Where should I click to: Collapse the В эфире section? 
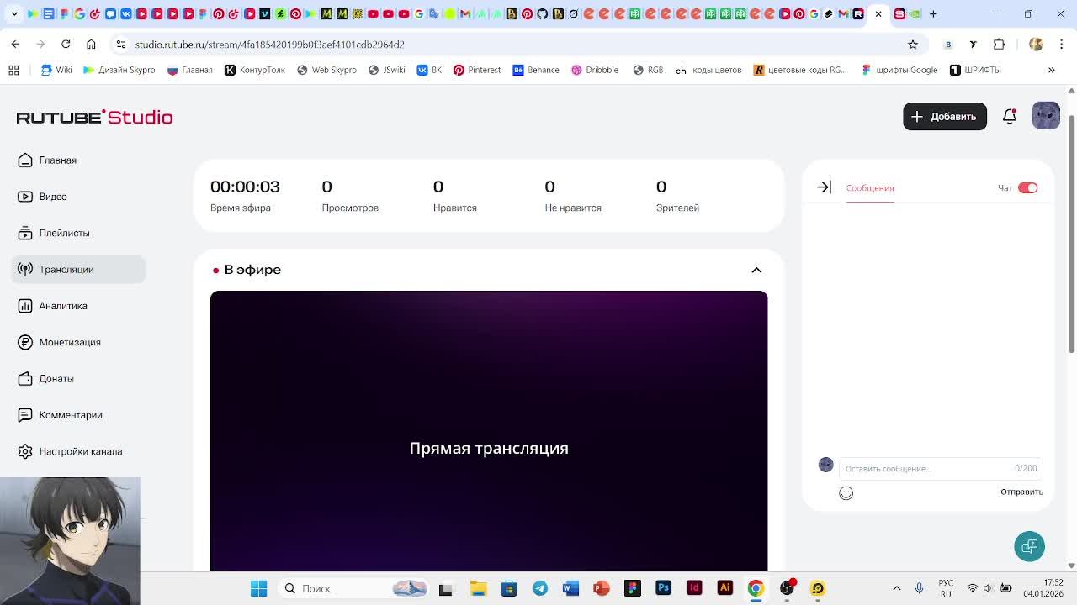pyautogui.click(x=756, y=270)
